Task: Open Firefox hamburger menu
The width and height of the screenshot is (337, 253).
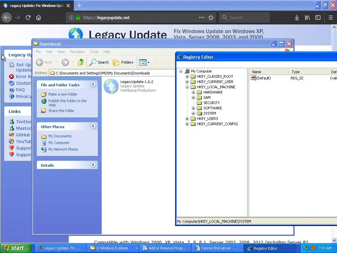Action: [330, 18]
